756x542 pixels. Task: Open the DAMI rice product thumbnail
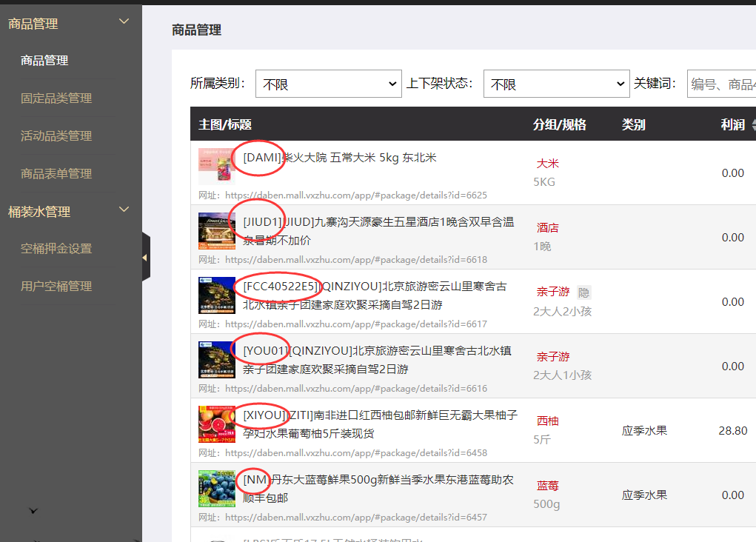click(x=216, y=167)
